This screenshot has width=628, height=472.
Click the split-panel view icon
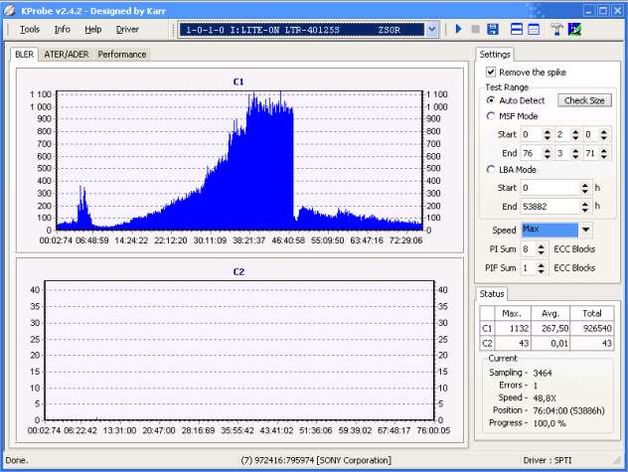point(517,29)
